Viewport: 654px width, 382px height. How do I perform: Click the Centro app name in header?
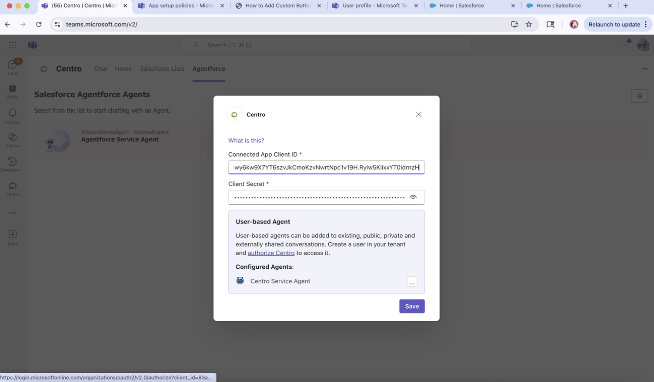point(69,69)
